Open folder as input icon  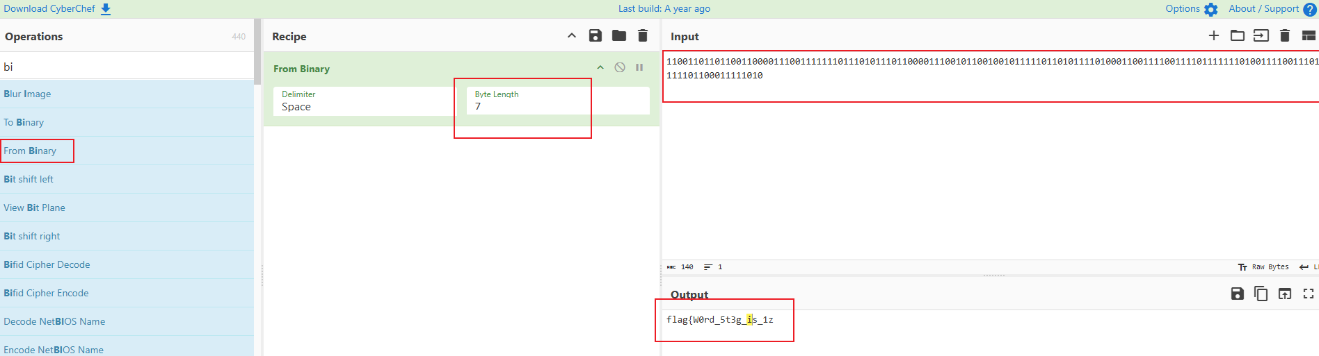tap(1238, 35)
